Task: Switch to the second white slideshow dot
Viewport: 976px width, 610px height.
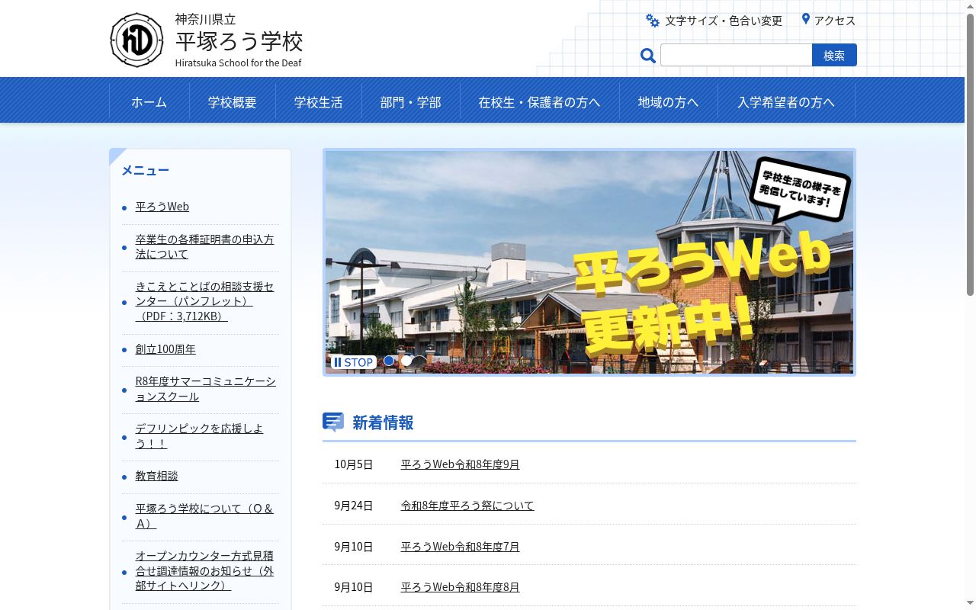Action: [x=406, y=361]
